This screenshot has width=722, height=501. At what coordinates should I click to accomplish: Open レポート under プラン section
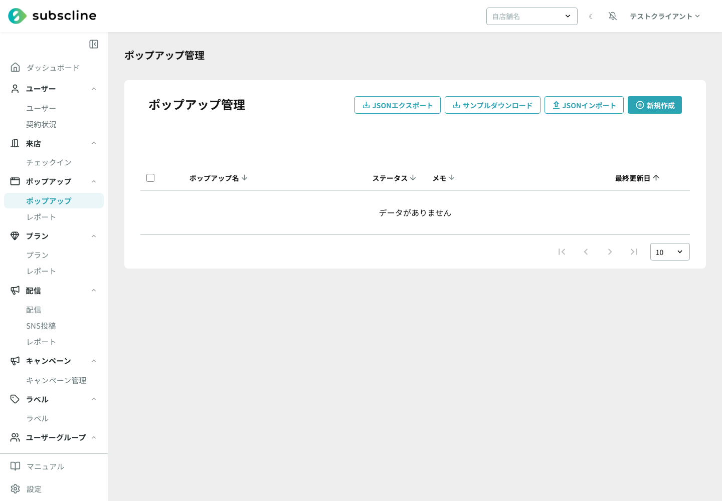click(x=41, y=271)
